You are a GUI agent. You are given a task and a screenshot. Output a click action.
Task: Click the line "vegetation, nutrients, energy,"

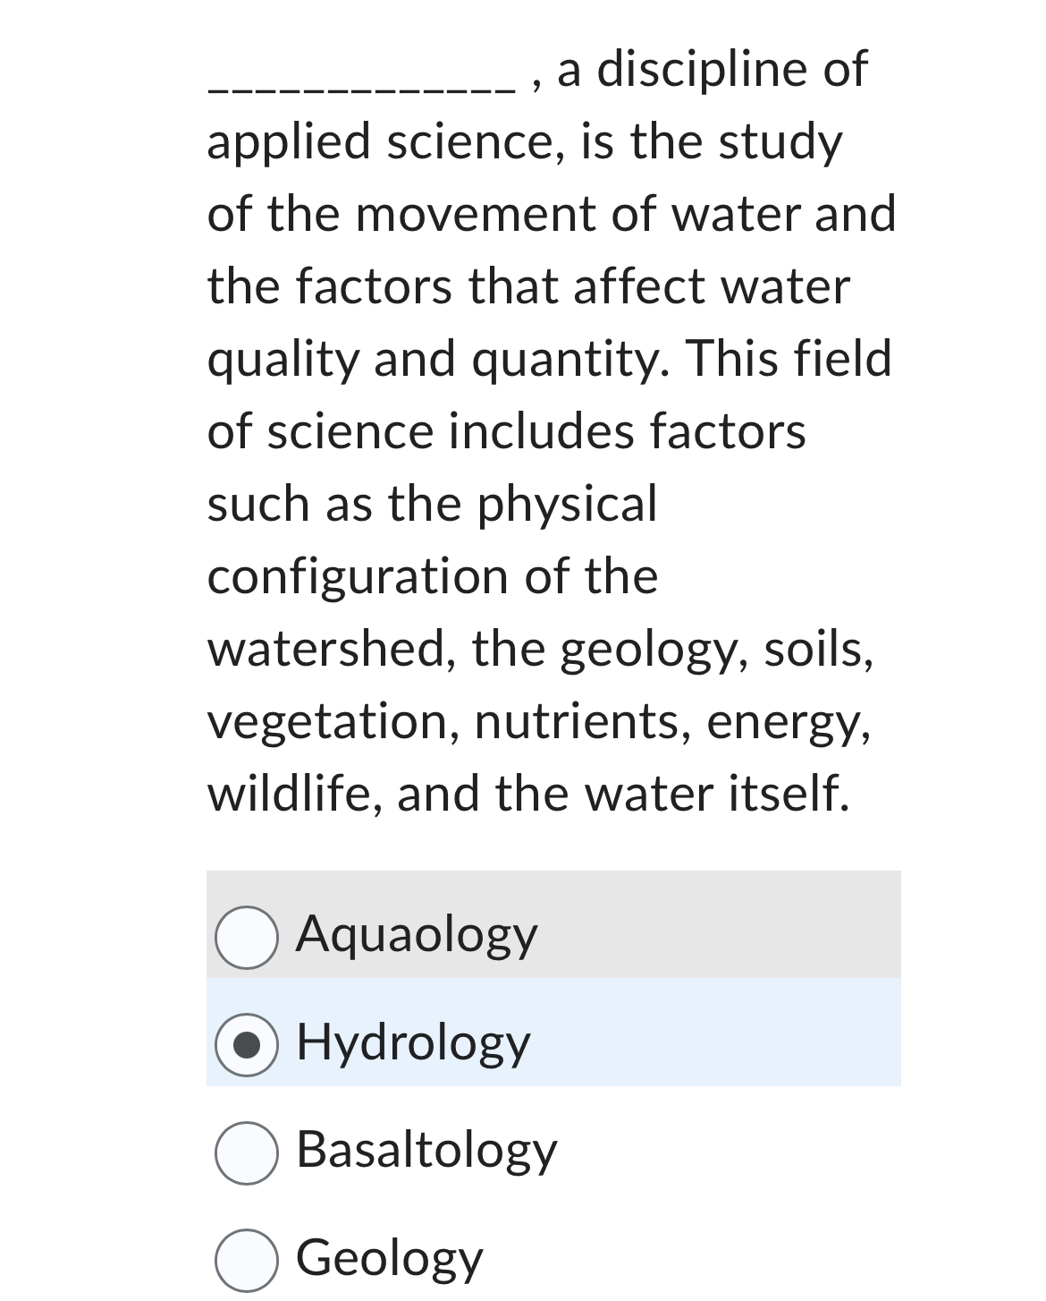tap(538, 721)
